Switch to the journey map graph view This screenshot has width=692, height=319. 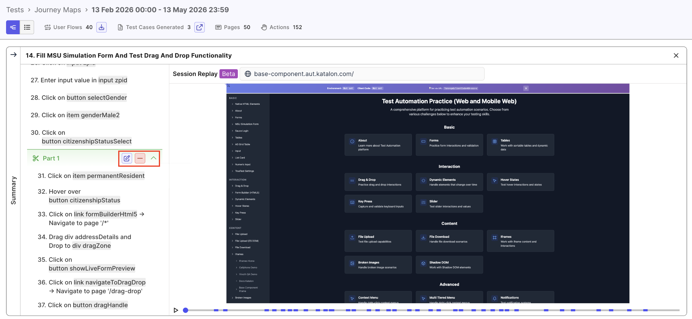pyautogui.click(x=13, y=27)
